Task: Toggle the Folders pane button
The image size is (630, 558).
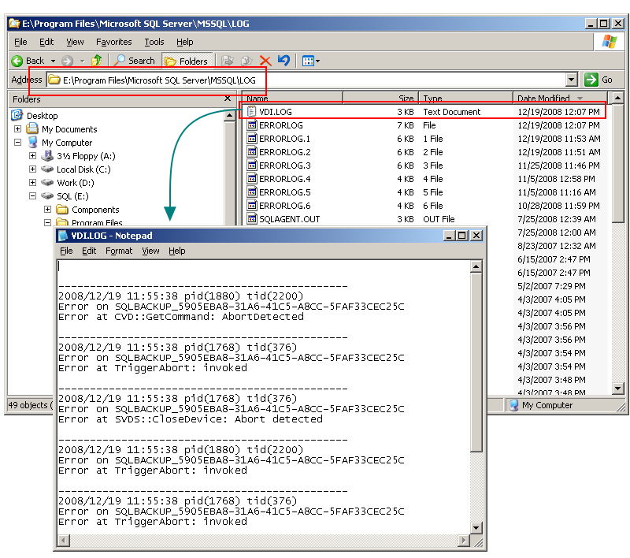Action: (187, 61)
